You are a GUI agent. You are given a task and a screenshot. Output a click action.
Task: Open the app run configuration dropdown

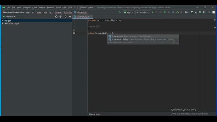coord(129,12)
